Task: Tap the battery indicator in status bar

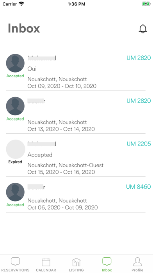Action: [x=146, y=4]
